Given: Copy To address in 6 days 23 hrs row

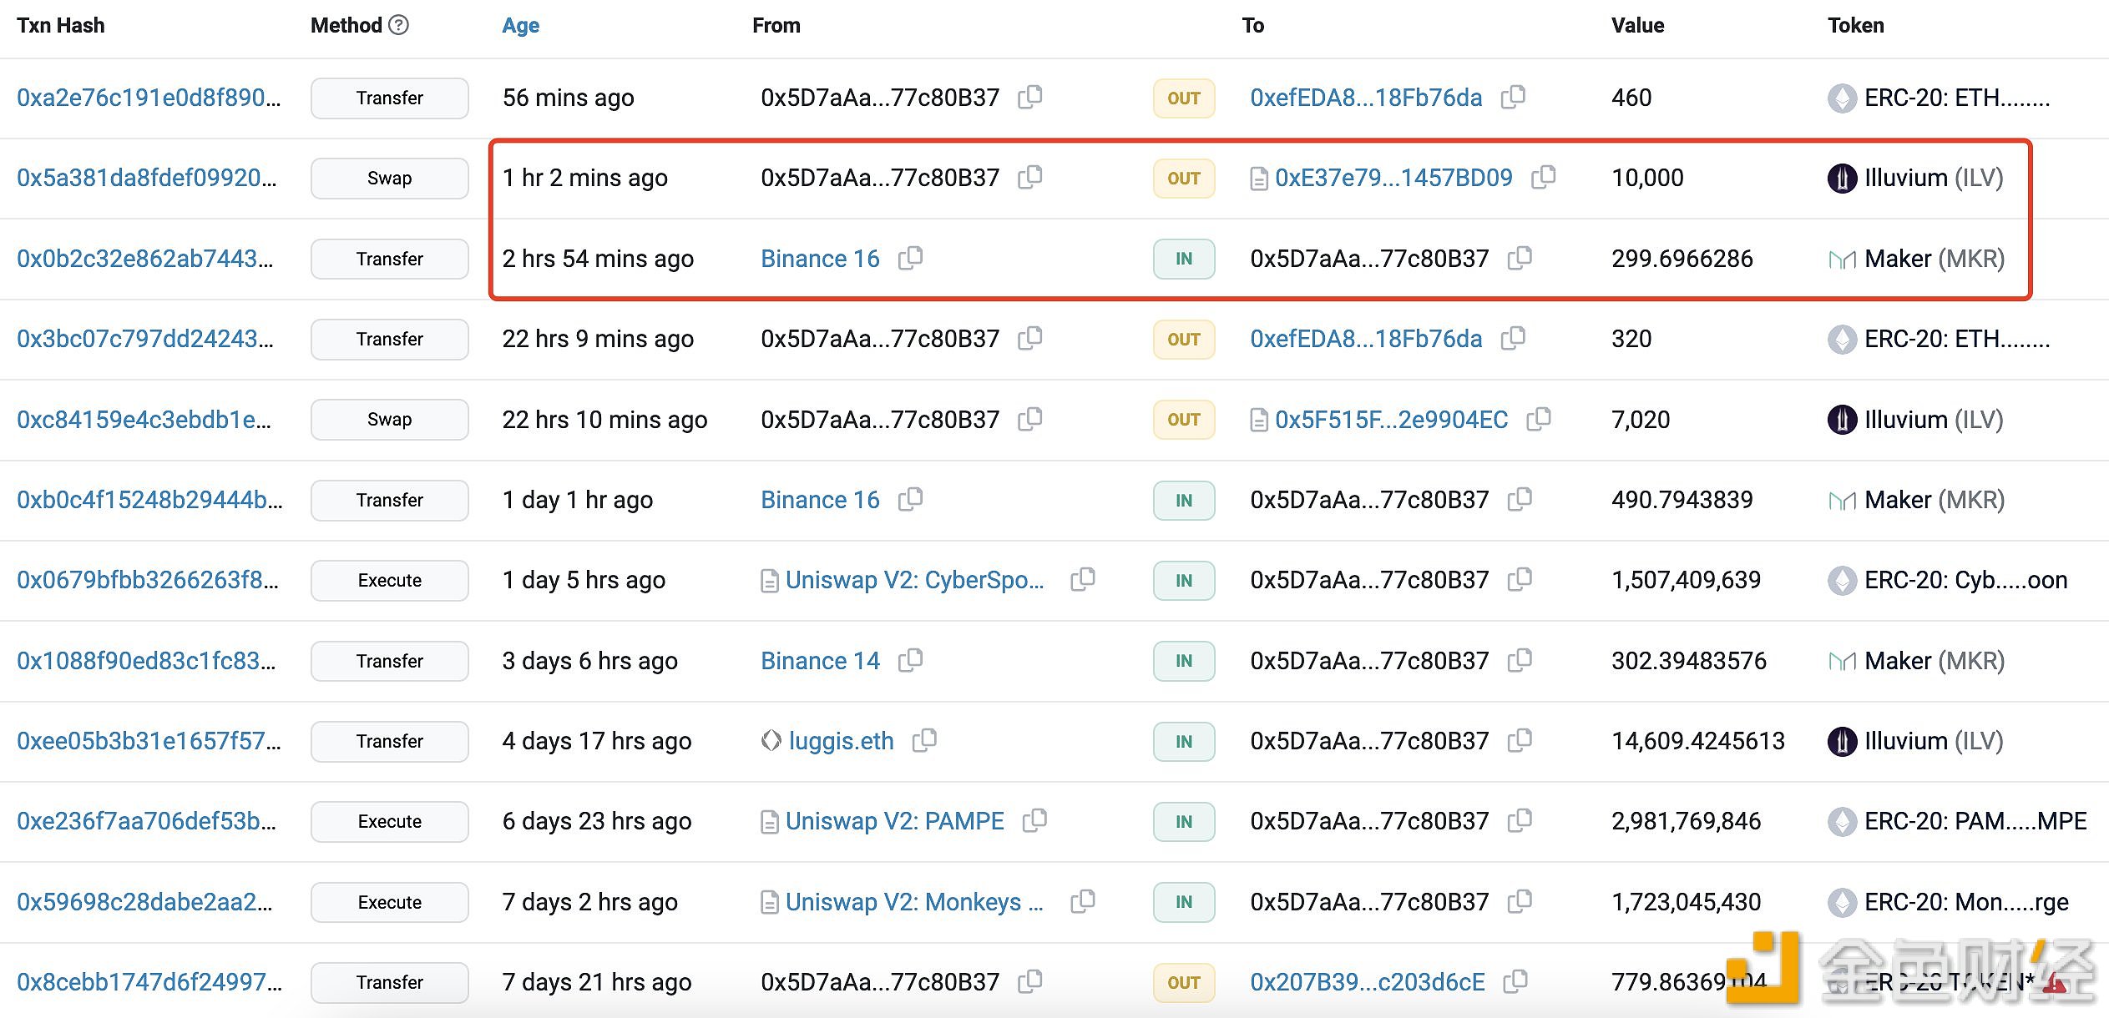Looking at the screenshot, I should 1520,820.
